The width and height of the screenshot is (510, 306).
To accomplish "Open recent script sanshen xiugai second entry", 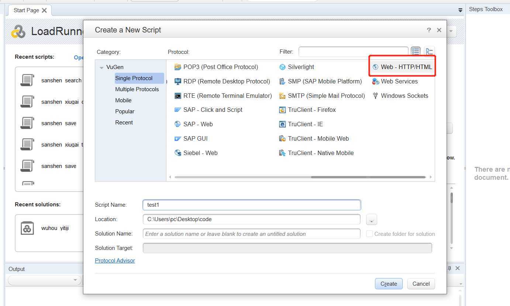I will [x=61, y=145].
